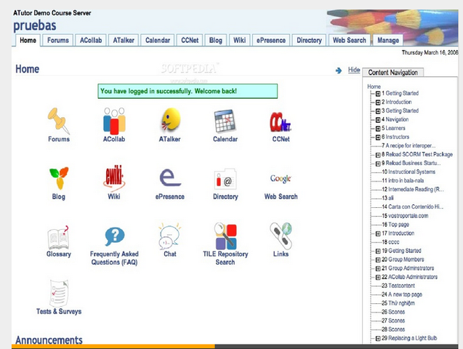Open the Calendar icon on the home grid

tap(225, 121)
